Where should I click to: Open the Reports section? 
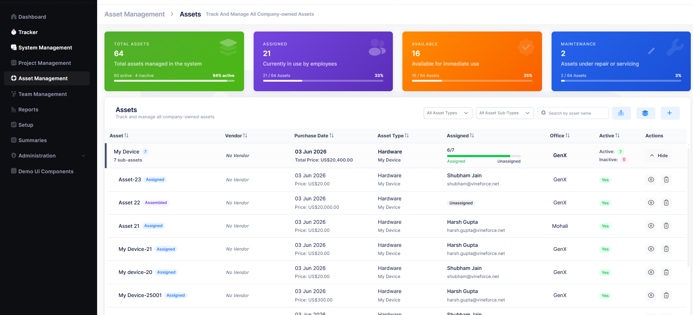click(x=47, y=110)
